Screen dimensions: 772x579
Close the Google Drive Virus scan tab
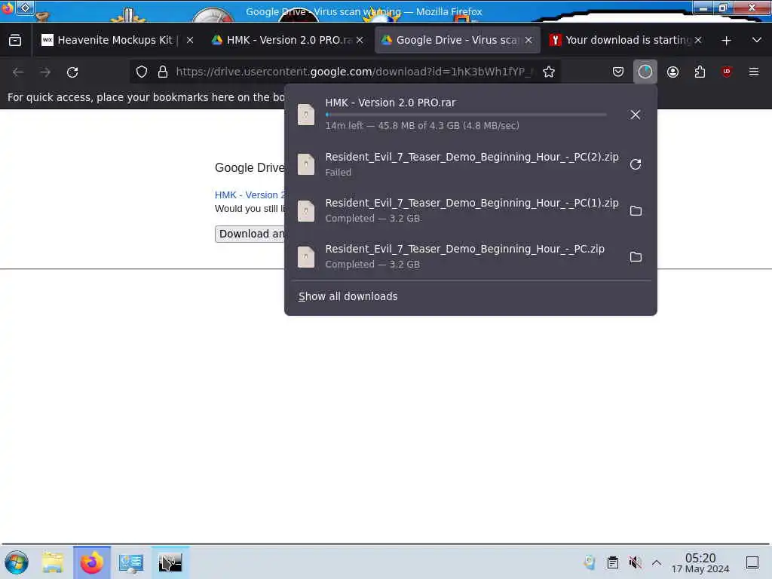(x=528, y=41)
